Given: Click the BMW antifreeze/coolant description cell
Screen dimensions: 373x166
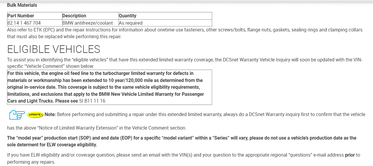Looking at the screenshot, I should tap(88, 23).
